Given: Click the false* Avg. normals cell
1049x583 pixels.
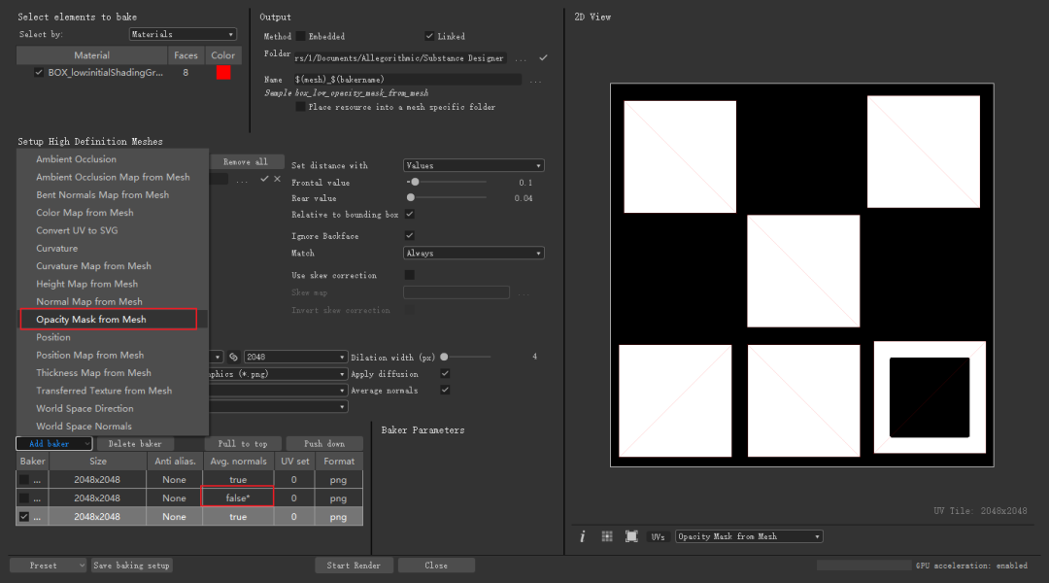Looking at the screenshot, I should [238, 498].
